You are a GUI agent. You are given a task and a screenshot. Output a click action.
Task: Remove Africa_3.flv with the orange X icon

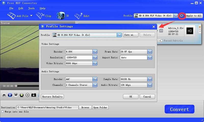pyautogui.click(x=200, y=27)
